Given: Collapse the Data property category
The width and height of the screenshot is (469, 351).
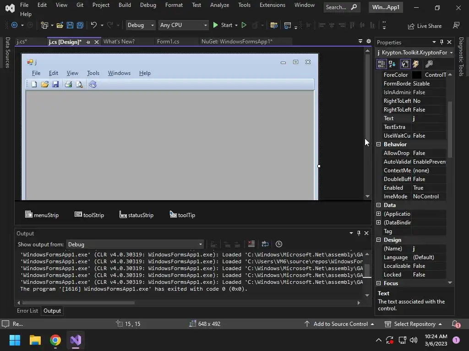Looking at the screenshot, I should (378, 205).
